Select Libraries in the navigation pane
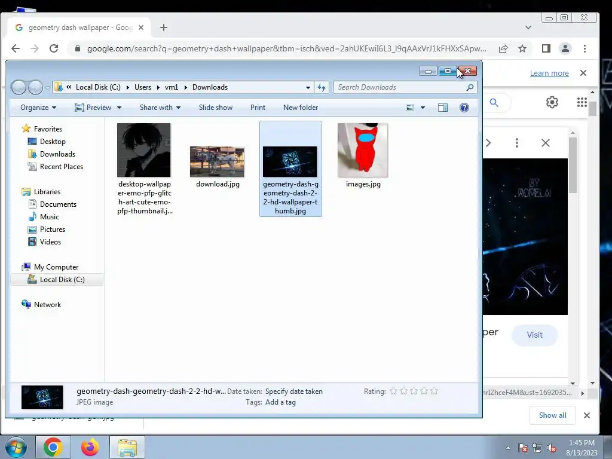612x459 pixels. 47,192
